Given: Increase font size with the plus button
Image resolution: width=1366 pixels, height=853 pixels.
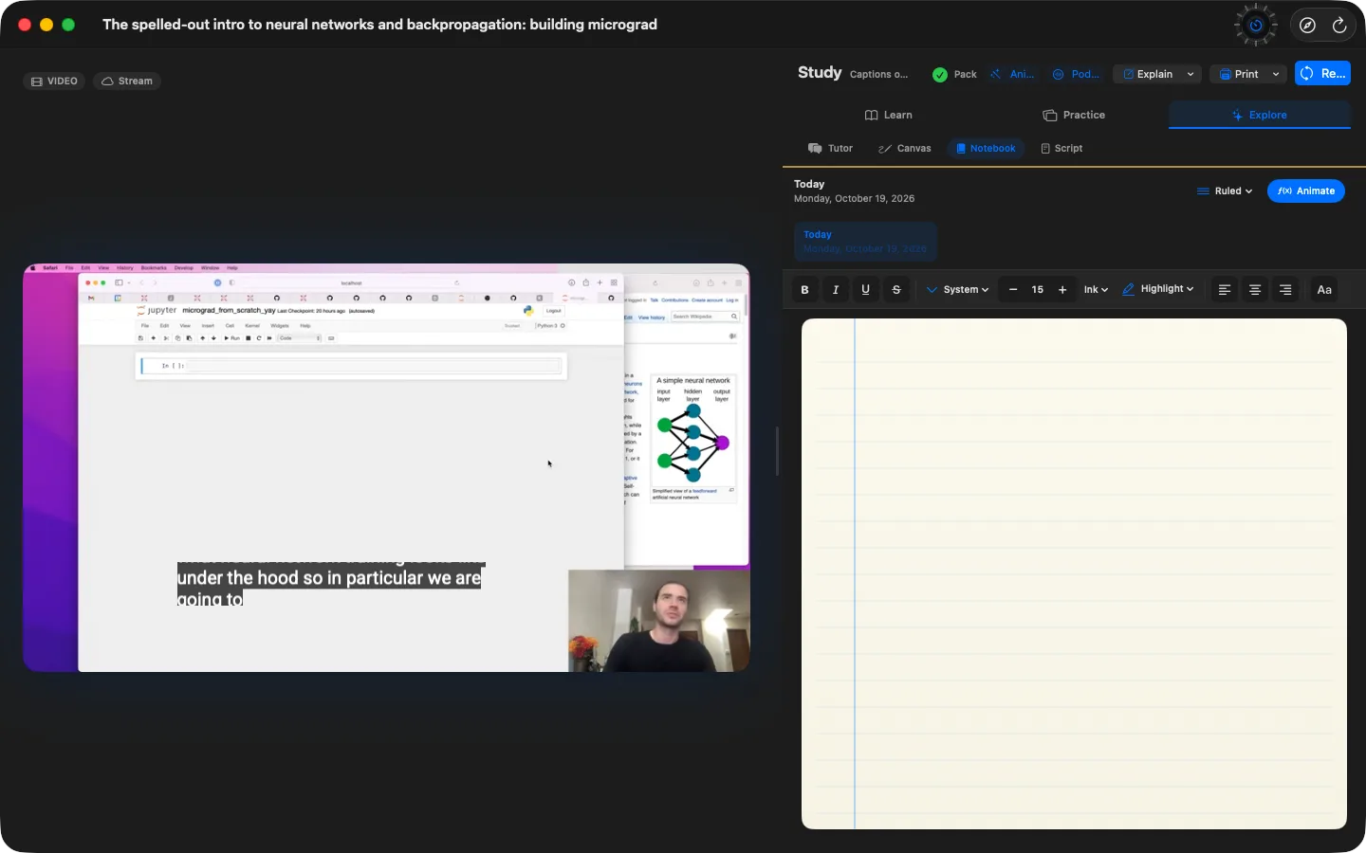Looking at the screenshot, I should click(1062, 290).
